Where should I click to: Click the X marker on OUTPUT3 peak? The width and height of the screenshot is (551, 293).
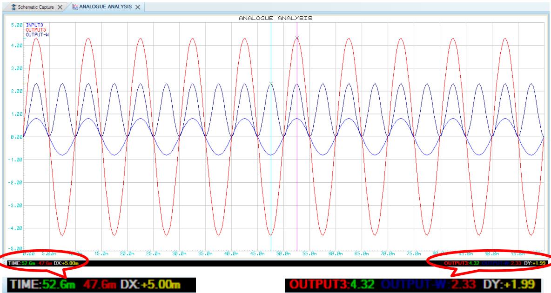297,38
